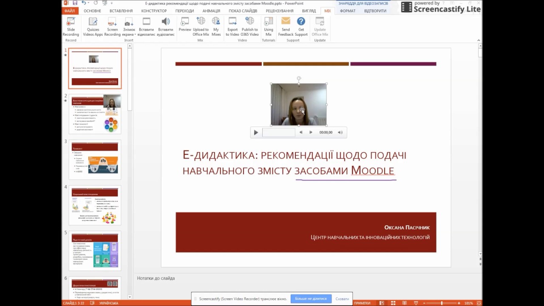Open РЕЦЕНЗУВАННЯ tab
The height and width of the screenshot is (306, 544).
280,11
